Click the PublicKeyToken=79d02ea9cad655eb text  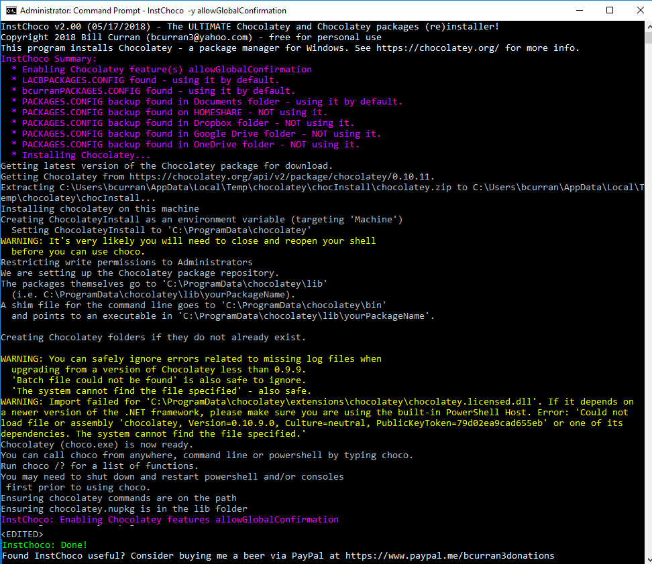click(x=461, y=423)
